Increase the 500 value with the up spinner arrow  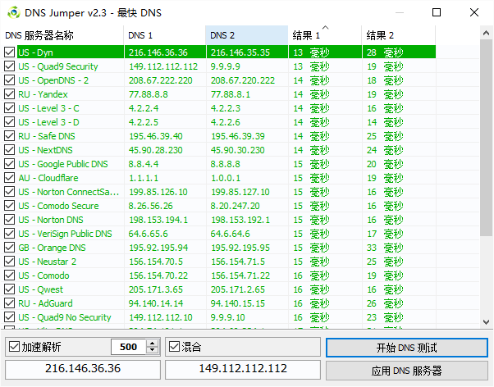(152, 344)
